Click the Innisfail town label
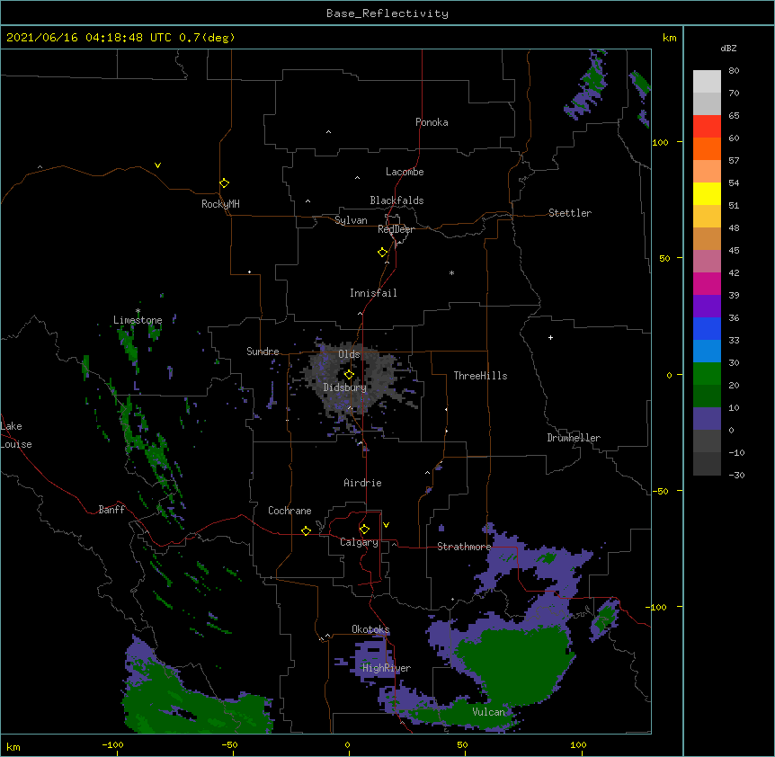Screen dimensions: 775x757 click(373, 293)
